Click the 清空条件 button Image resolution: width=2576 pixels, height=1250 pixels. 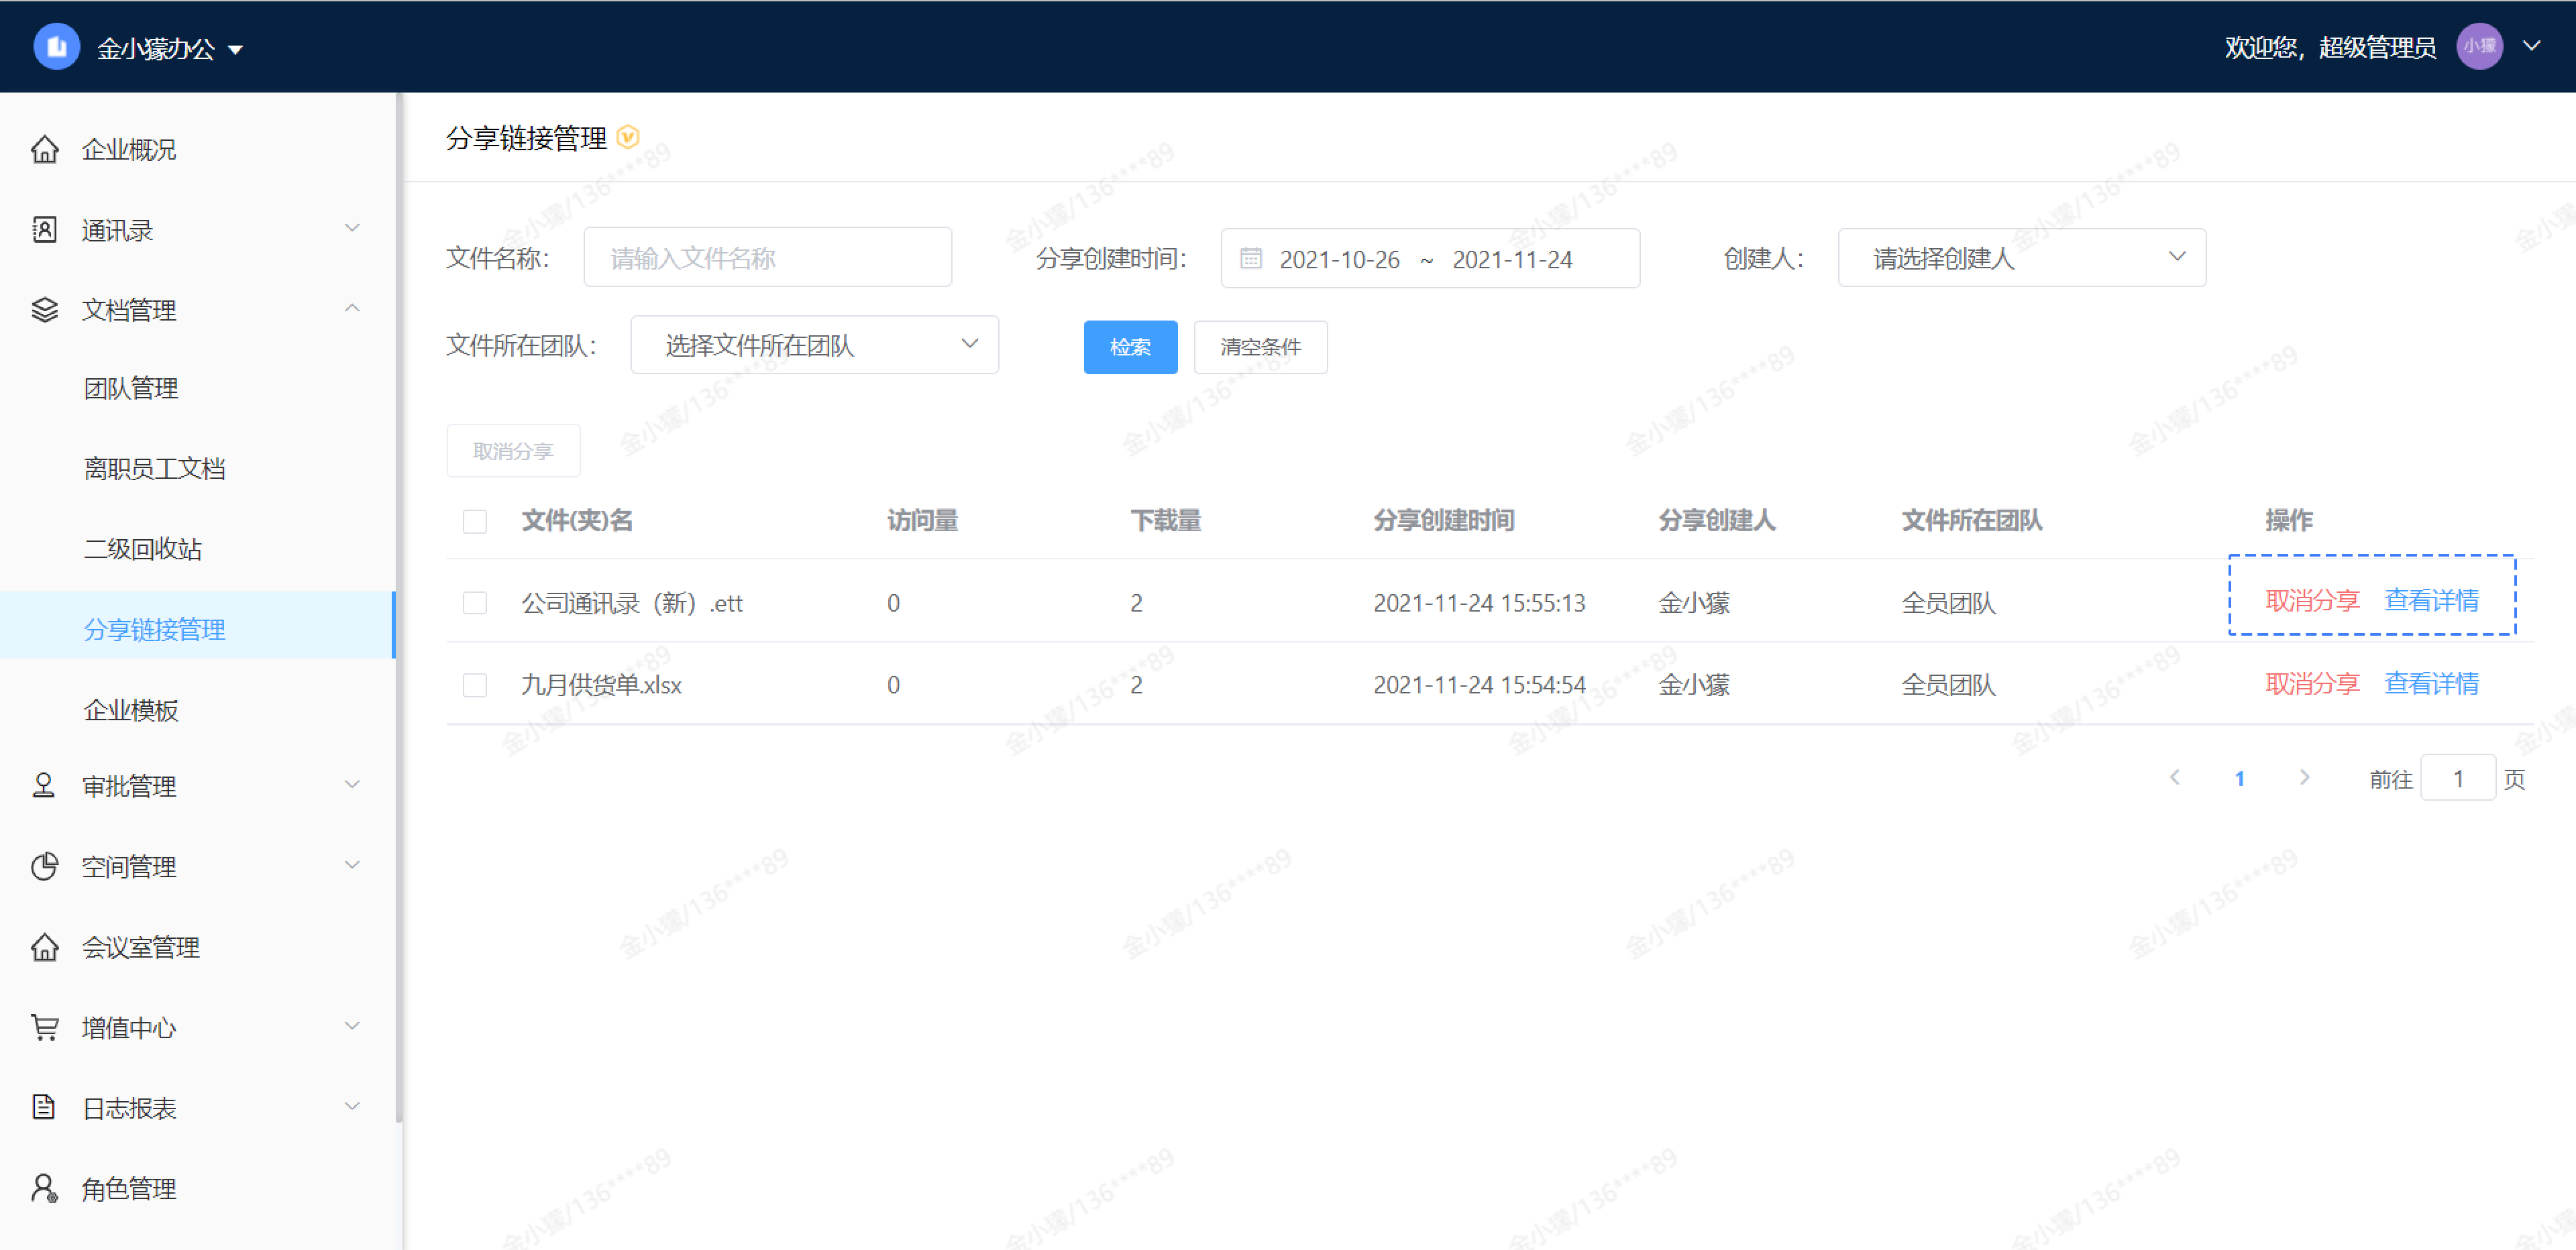click(1260, 347)
